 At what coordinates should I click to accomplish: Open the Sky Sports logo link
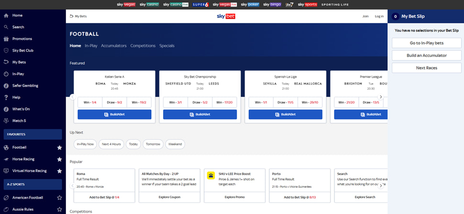(308, 4)
